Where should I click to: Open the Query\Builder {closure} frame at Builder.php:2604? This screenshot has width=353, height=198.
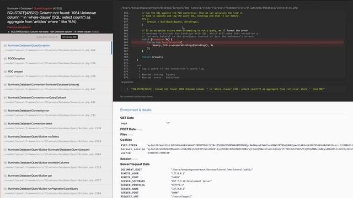coord(56,152)
